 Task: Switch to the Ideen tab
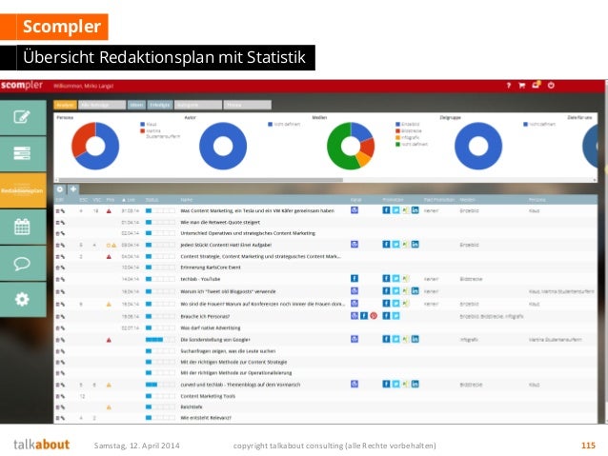[136, 105]
